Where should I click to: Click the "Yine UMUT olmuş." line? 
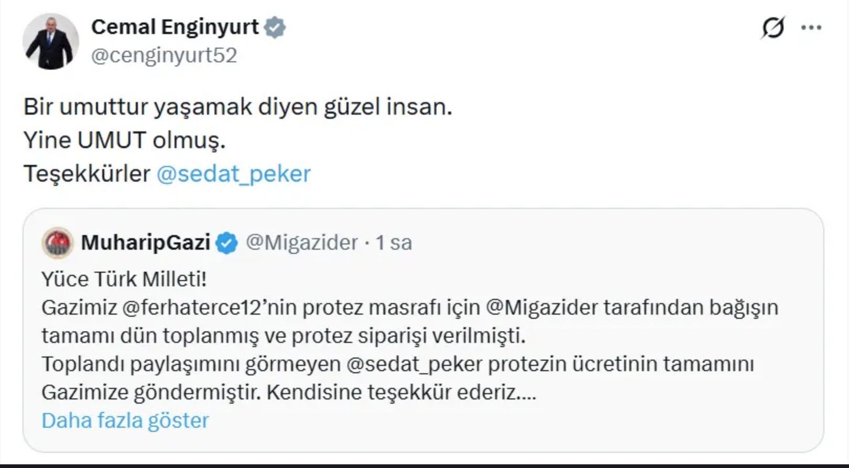[124, 140]
